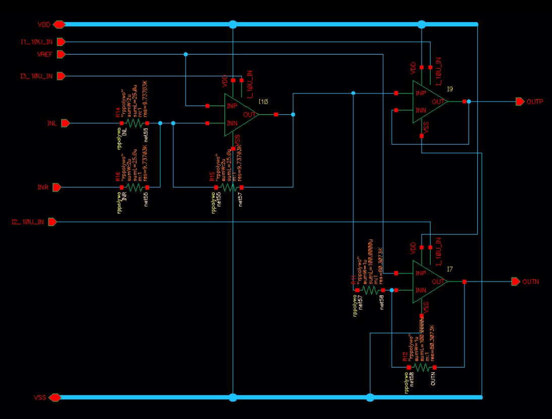This screenshot has width=552, height=419.
Task: Click the OUTP output pin
Action: pyautogui.click(x=520, y=102)
